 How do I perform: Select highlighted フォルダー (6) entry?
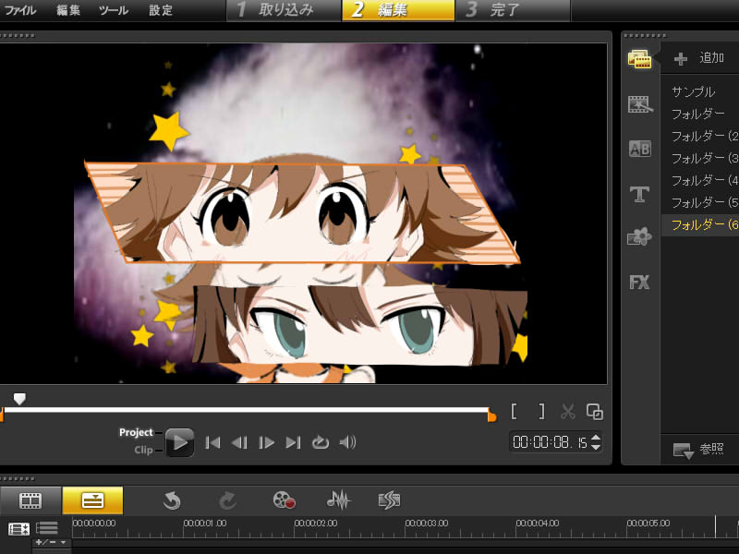700,224
